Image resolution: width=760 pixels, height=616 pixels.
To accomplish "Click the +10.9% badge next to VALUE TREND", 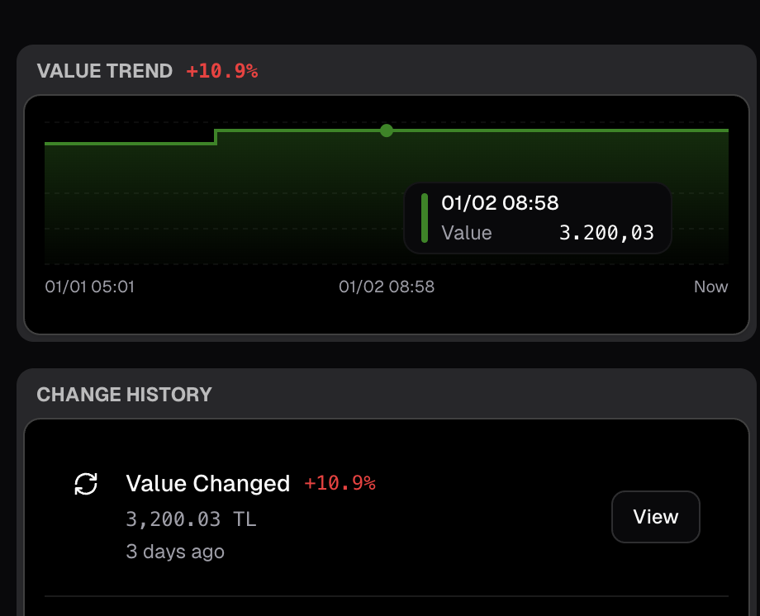I will click(x=221, y=71).
